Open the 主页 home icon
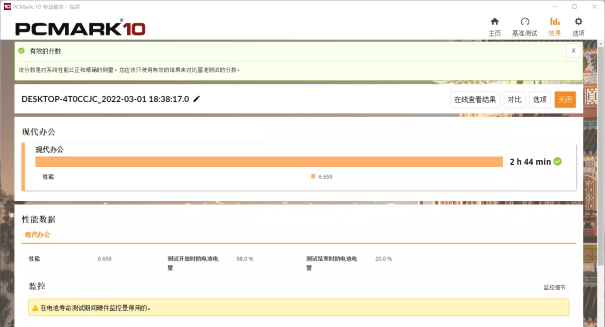 (x=494, y=21)
